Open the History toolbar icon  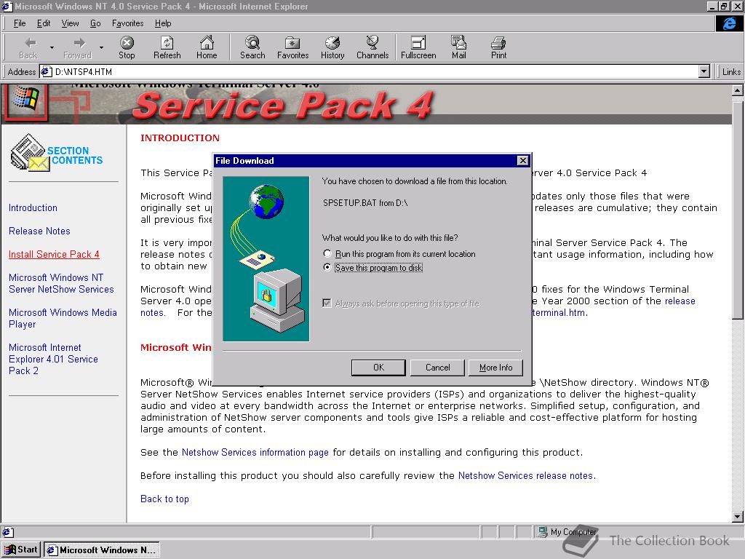pos(332,47)
